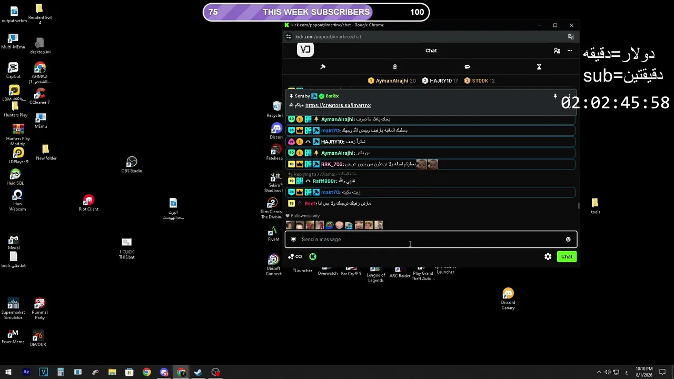Viewport: 674px width, 379px height.
Task: Open the speech bubble chat mode icon
Action: 467,67
